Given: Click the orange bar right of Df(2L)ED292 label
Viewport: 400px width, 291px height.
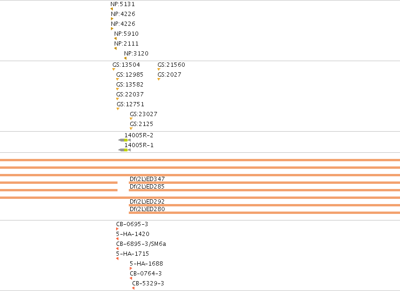Looking at the screenshot, I should point(264,205).
